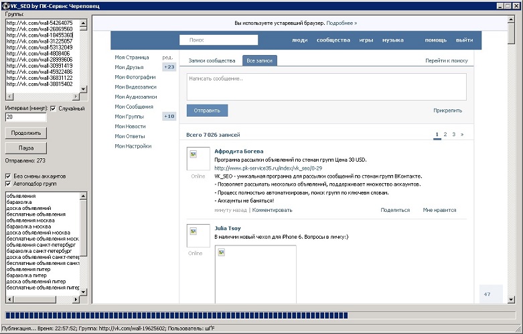Click the » next pages arrow
Viewport: 523px width, 334px height.
pos(462,134)
